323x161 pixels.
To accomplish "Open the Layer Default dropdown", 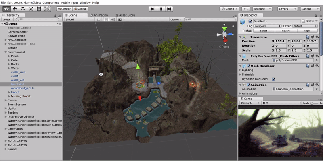I will tap(305, 26).
